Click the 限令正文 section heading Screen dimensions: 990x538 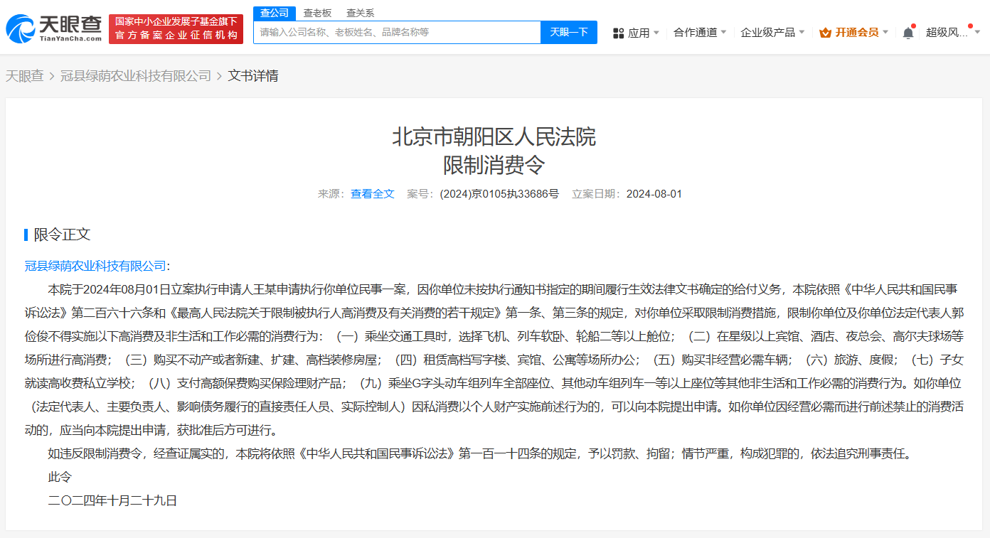click(x=63, y=235)
